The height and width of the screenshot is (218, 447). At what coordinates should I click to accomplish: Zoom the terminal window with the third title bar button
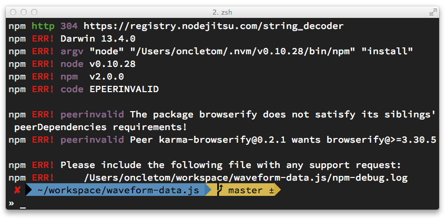pyautogui.click(x=34, y=12)
